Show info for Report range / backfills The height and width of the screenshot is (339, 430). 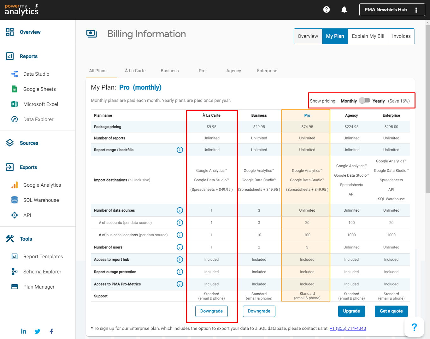pyautogui.click(x=180, y=150)
